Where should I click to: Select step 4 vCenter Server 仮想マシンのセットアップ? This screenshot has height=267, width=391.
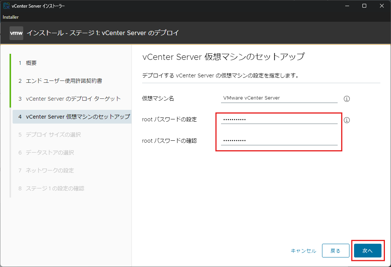click(72, 117)
